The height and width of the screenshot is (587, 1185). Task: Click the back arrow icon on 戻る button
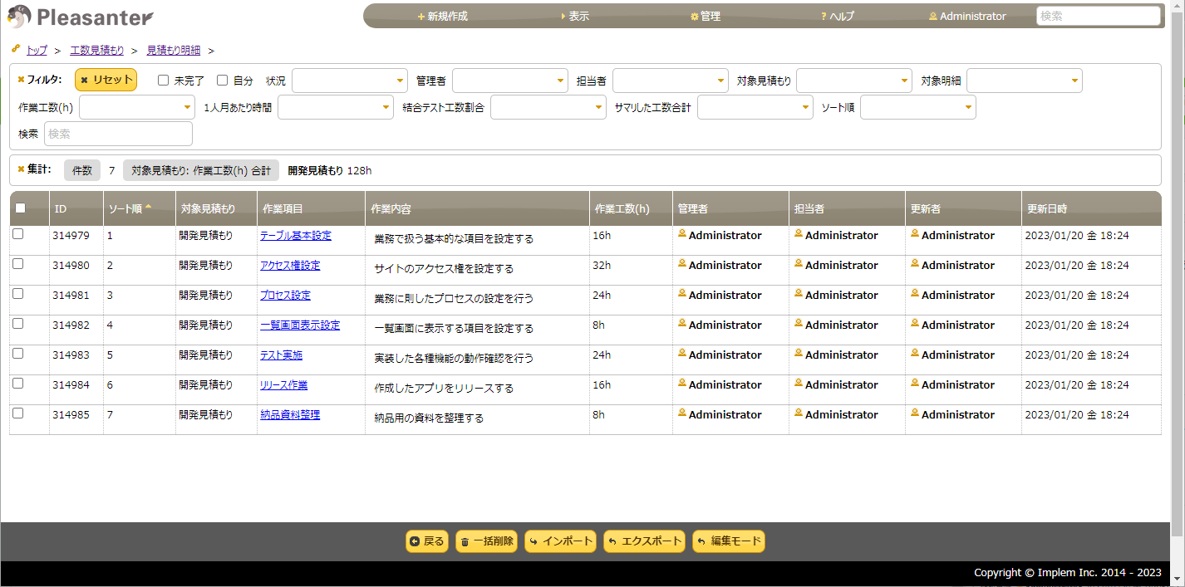click(x=413, y=541)
